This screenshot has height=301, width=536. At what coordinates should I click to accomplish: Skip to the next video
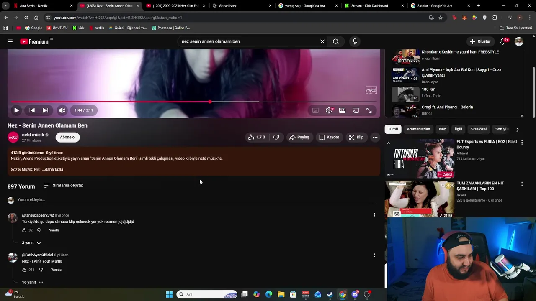coord(45,110)
